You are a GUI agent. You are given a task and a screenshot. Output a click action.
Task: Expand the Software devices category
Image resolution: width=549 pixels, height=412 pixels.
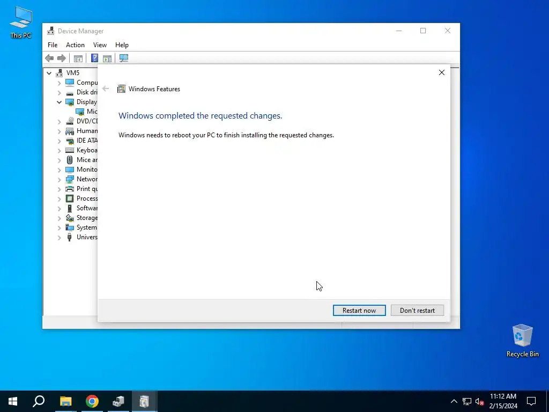[x=59, y=209]
